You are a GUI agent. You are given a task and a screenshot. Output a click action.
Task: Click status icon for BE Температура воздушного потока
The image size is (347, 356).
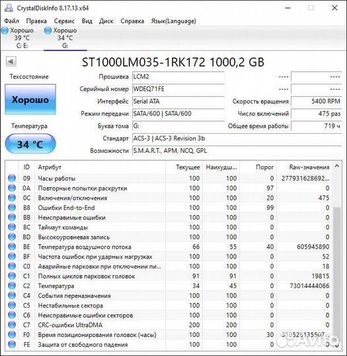point(12,247)
